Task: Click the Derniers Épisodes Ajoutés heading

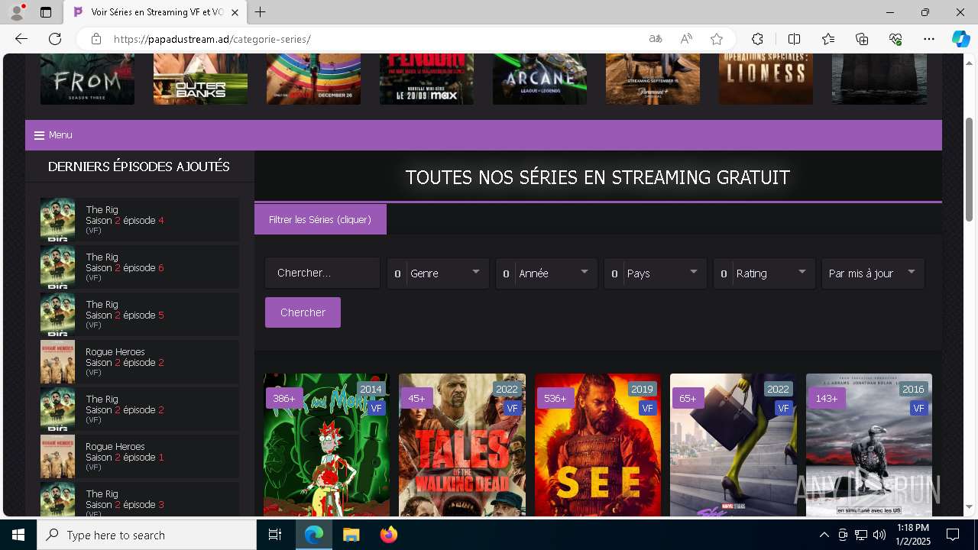Action: [139, 167]
